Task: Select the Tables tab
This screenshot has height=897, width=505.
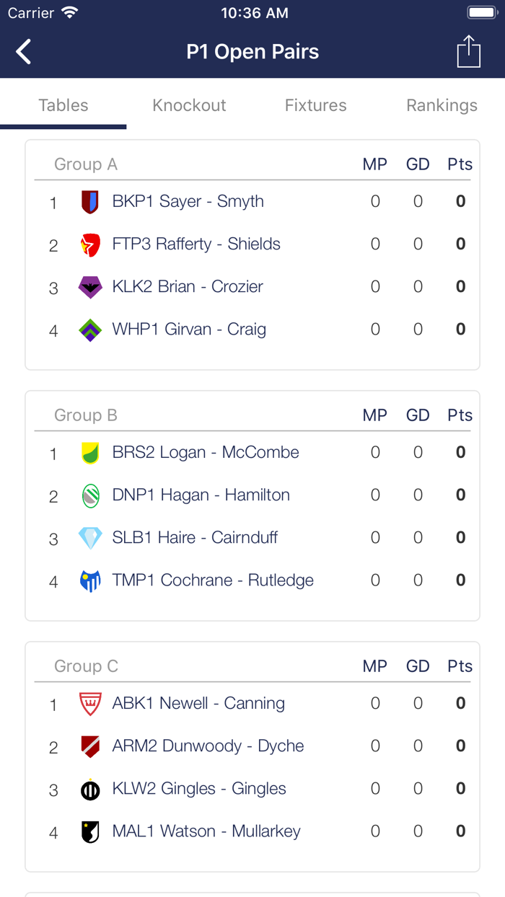Action: tap(63, 105)
